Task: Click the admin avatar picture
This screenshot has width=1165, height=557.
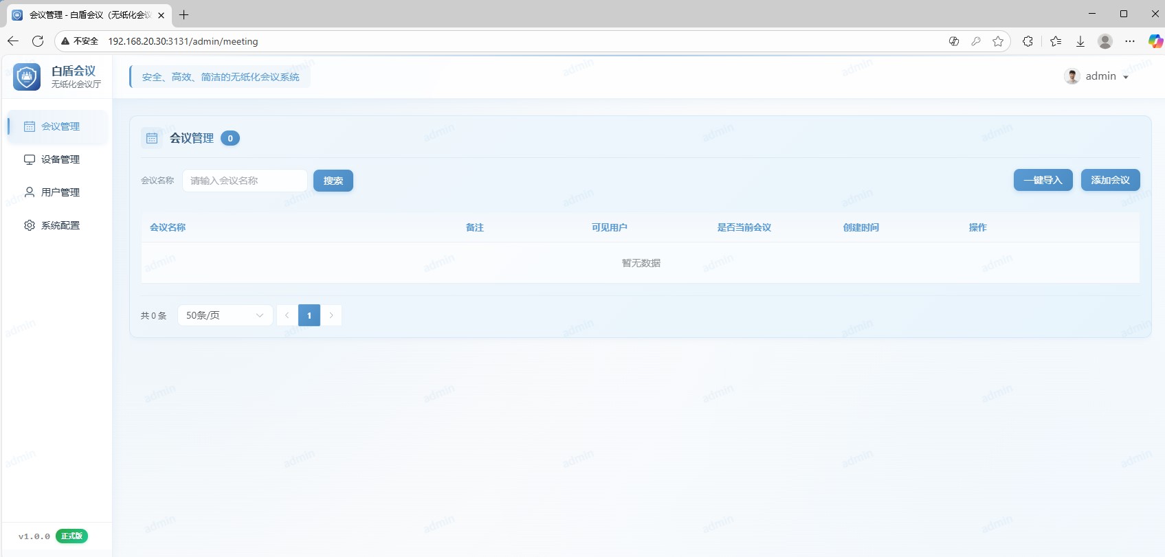Action: point(1072,76)
